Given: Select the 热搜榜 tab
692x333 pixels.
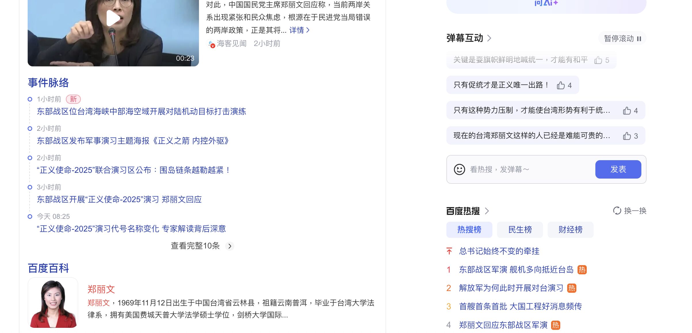Looking at the screenshot, I should 469,229.
